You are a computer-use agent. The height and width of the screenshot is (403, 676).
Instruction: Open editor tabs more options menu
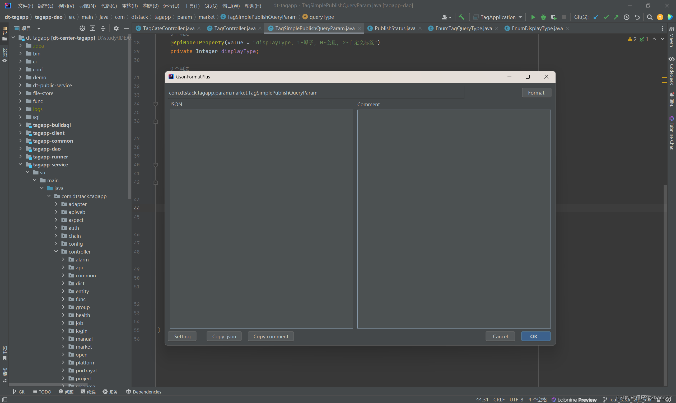pos(663,28)
